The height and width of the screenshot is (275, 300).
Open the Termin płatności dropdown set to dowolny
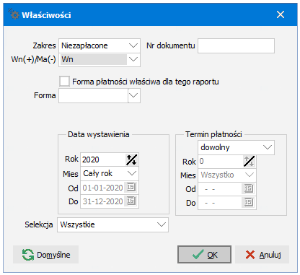[268, 147]
